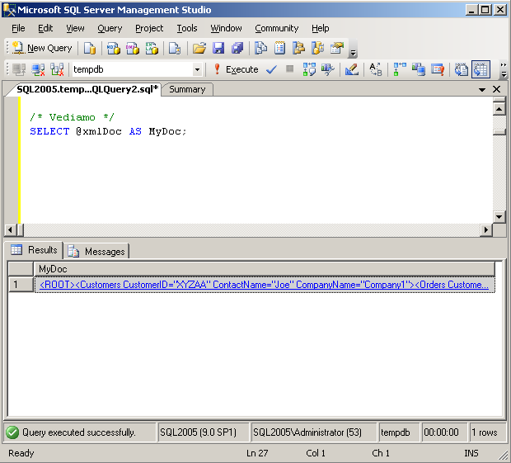Open the Edit menu

(45, 28)
